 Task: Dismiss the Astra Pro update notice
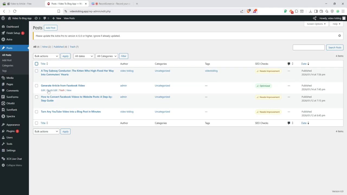pyautogui.click(x=339, y=35)
